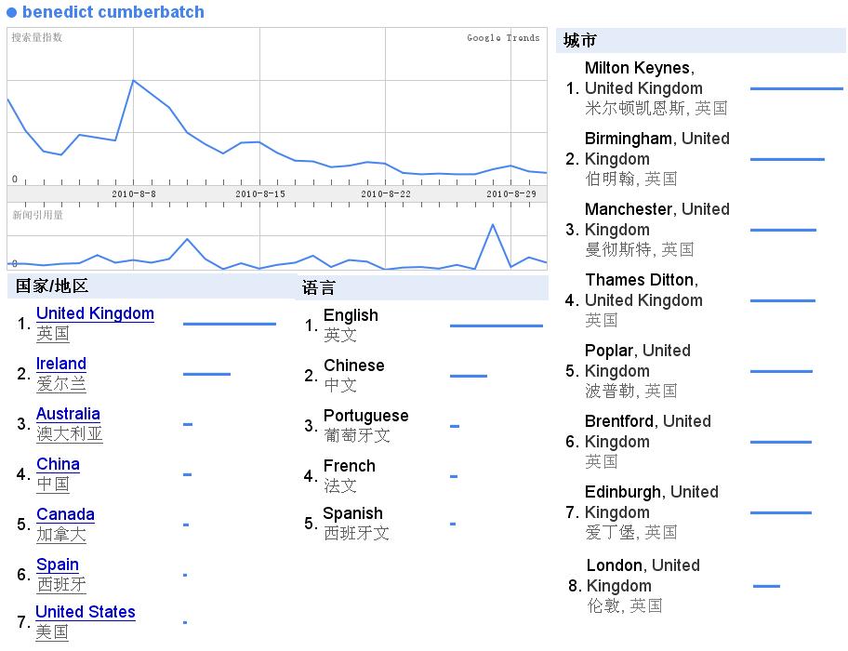This screenshot has height=651, width=848.
Task: Click the blue dot beside benedict cumberbatch
Action: coord(12,13)
